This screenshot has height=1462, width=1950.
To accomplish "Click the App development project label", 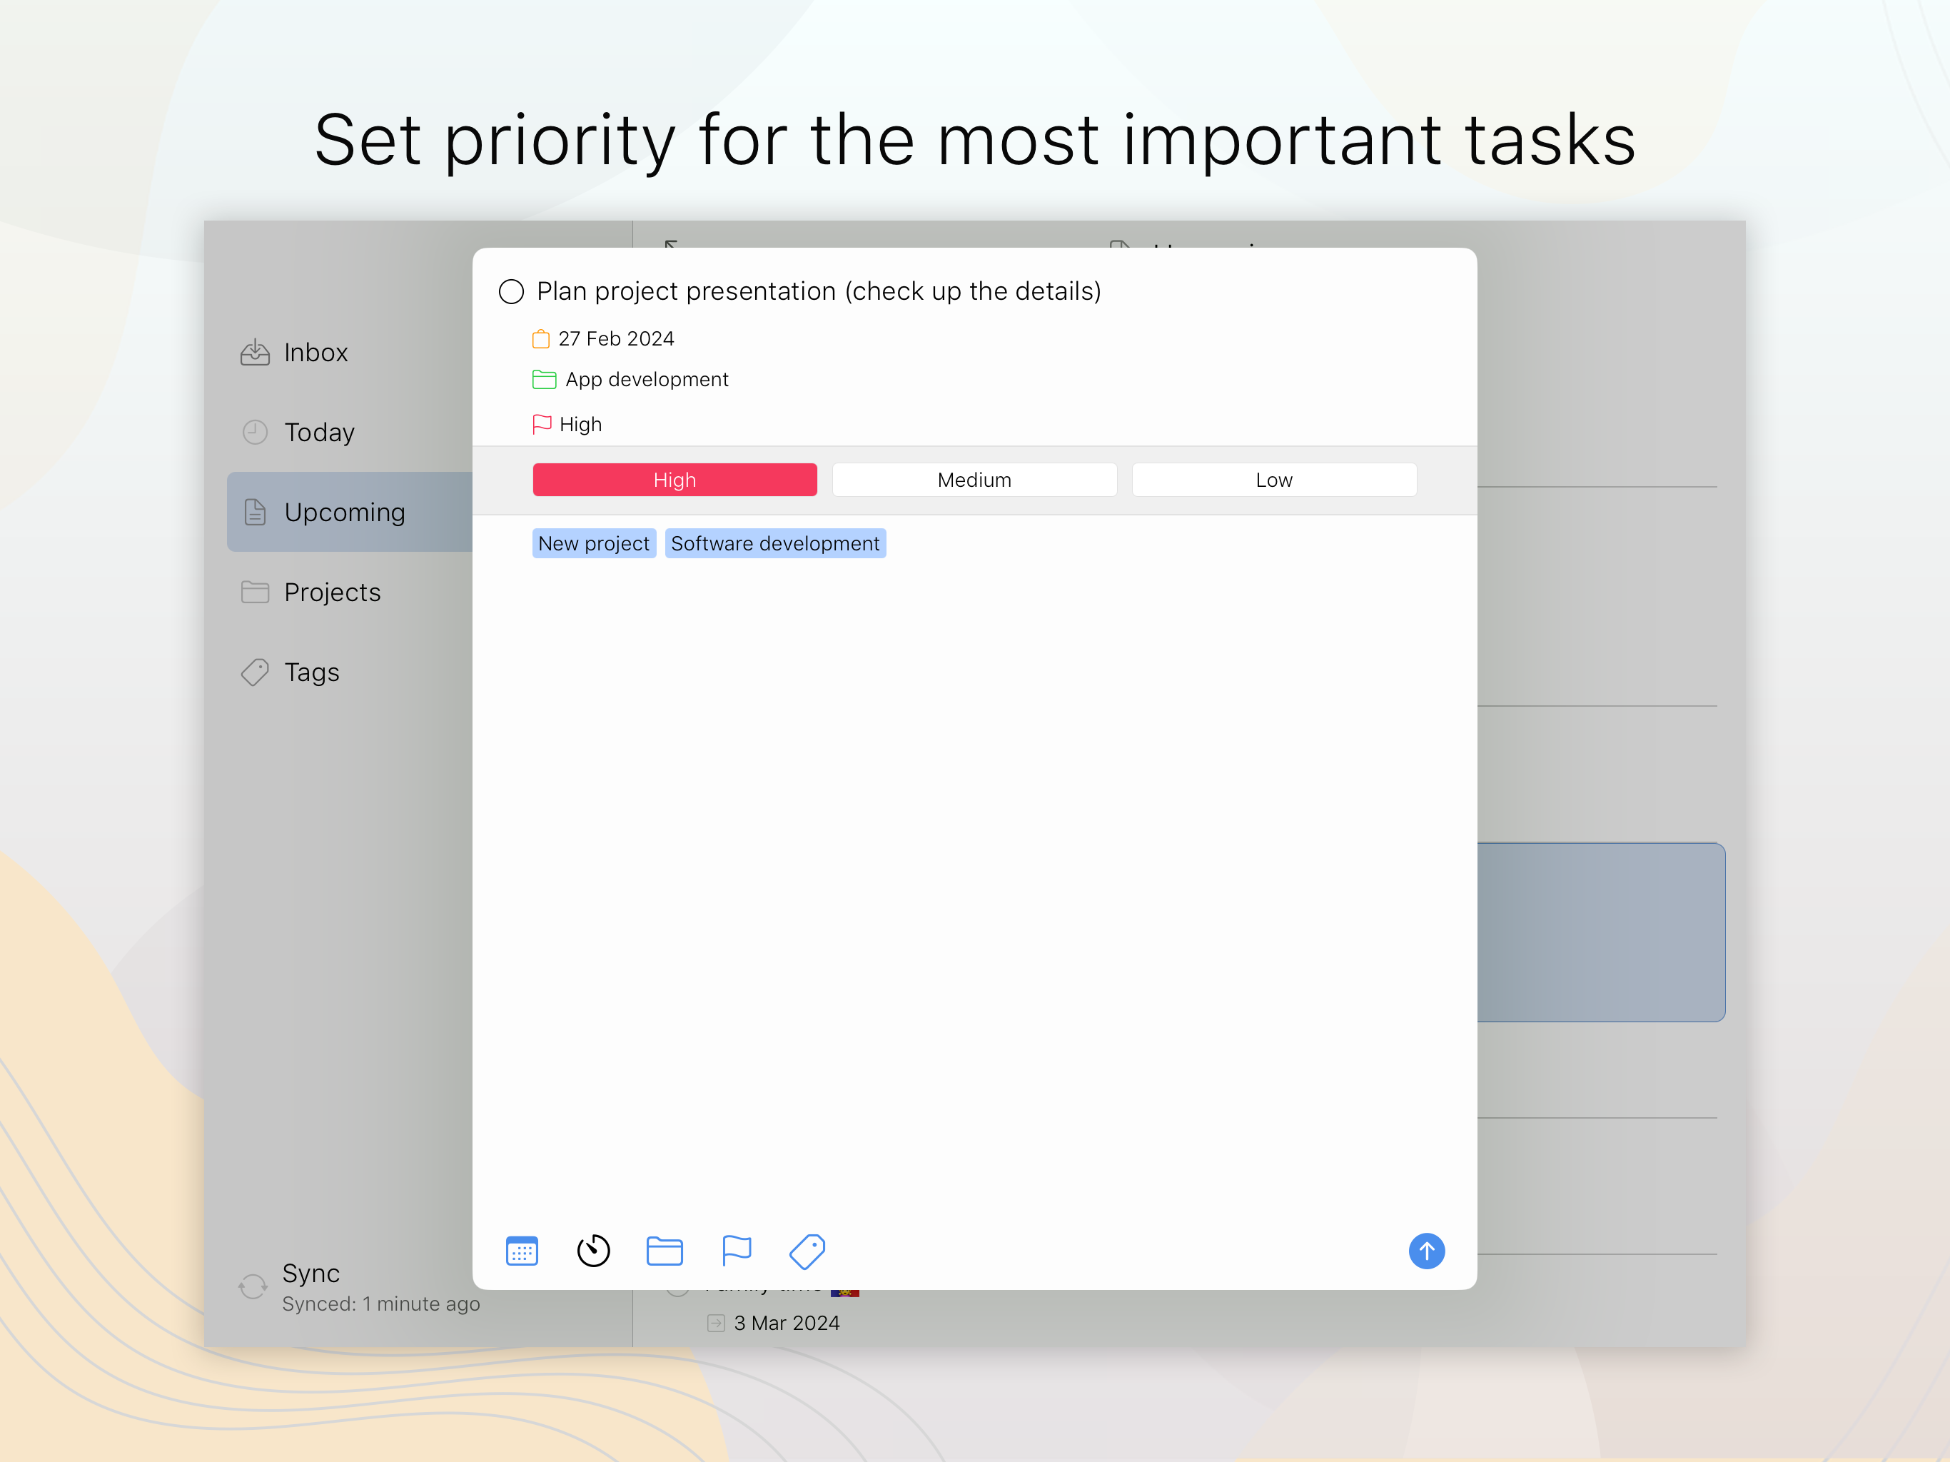I will pyautogui.click(x=647, y=379).
